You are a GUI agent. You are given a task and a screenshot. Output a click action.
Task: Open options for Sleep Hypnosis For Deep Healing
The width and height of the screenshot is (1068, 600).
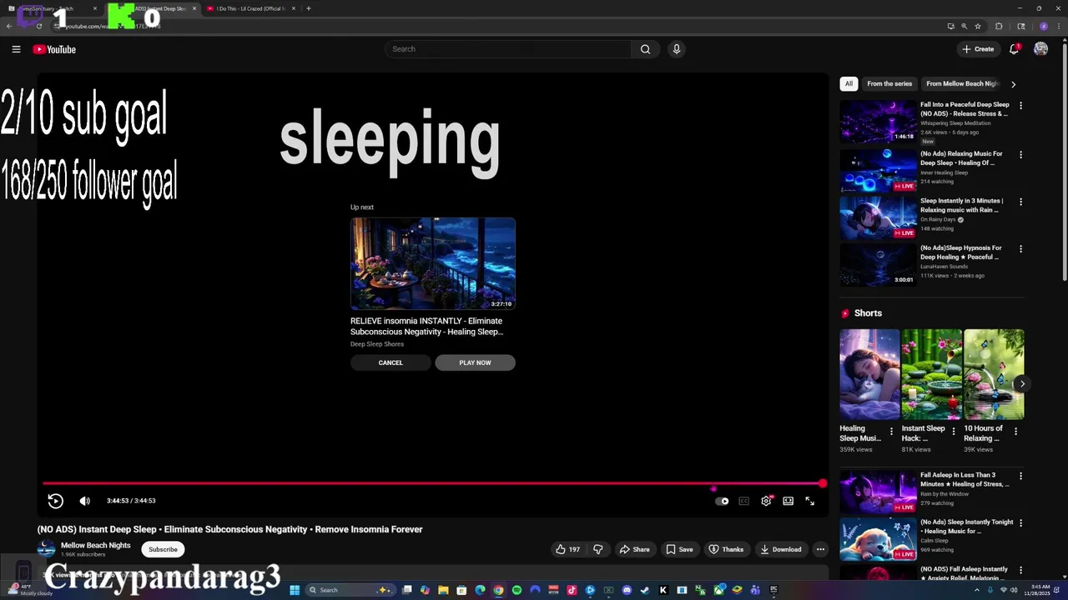(x=1020, y=249)
